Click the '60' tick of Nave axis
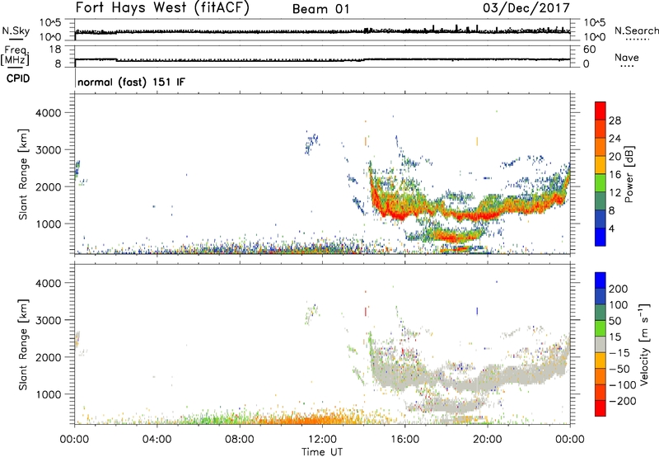The image size is (659, 457). click(x=589, y=49)
